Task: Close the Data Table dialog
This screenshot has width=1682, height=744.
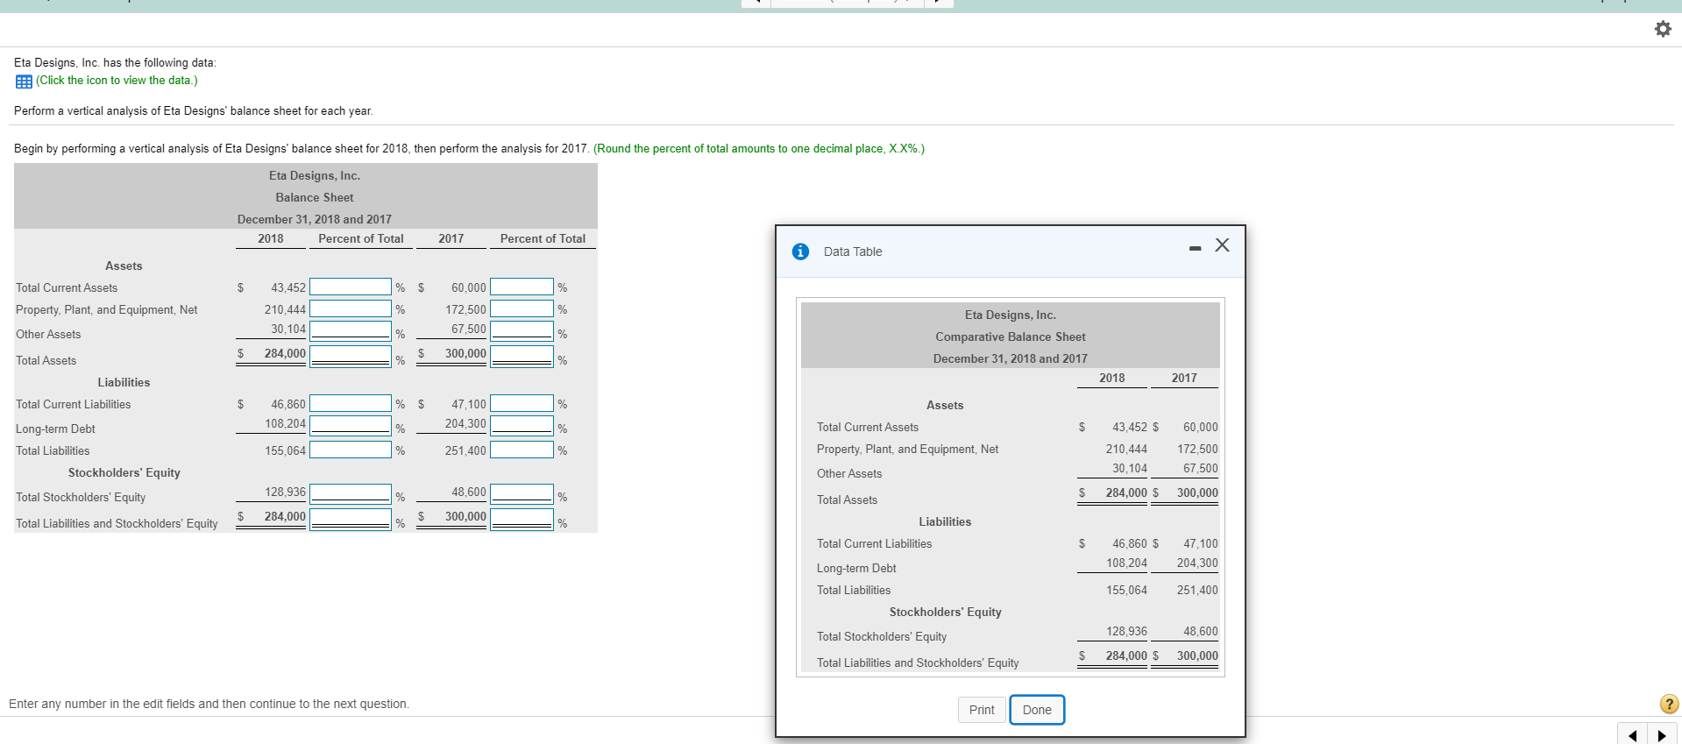Action: pyautogui.click(x=1222, y=245)
